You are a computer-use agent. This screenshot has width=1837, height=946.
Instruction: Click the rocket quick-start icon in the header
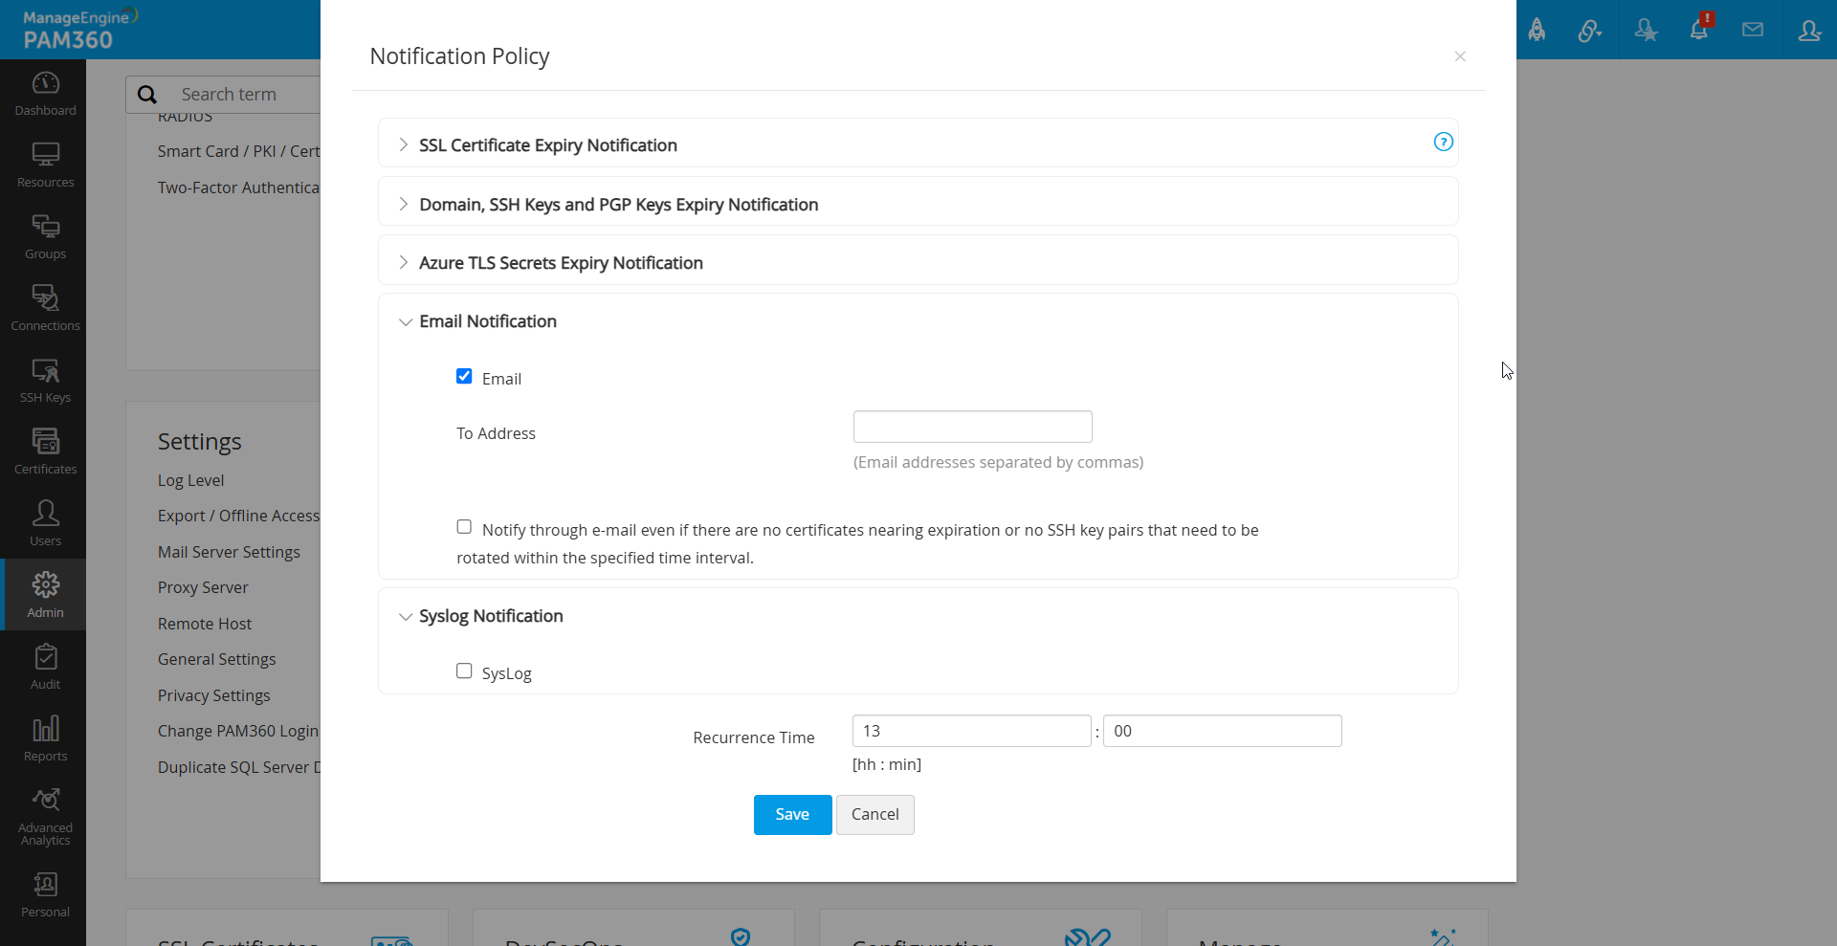click(x=1538, y=30)
